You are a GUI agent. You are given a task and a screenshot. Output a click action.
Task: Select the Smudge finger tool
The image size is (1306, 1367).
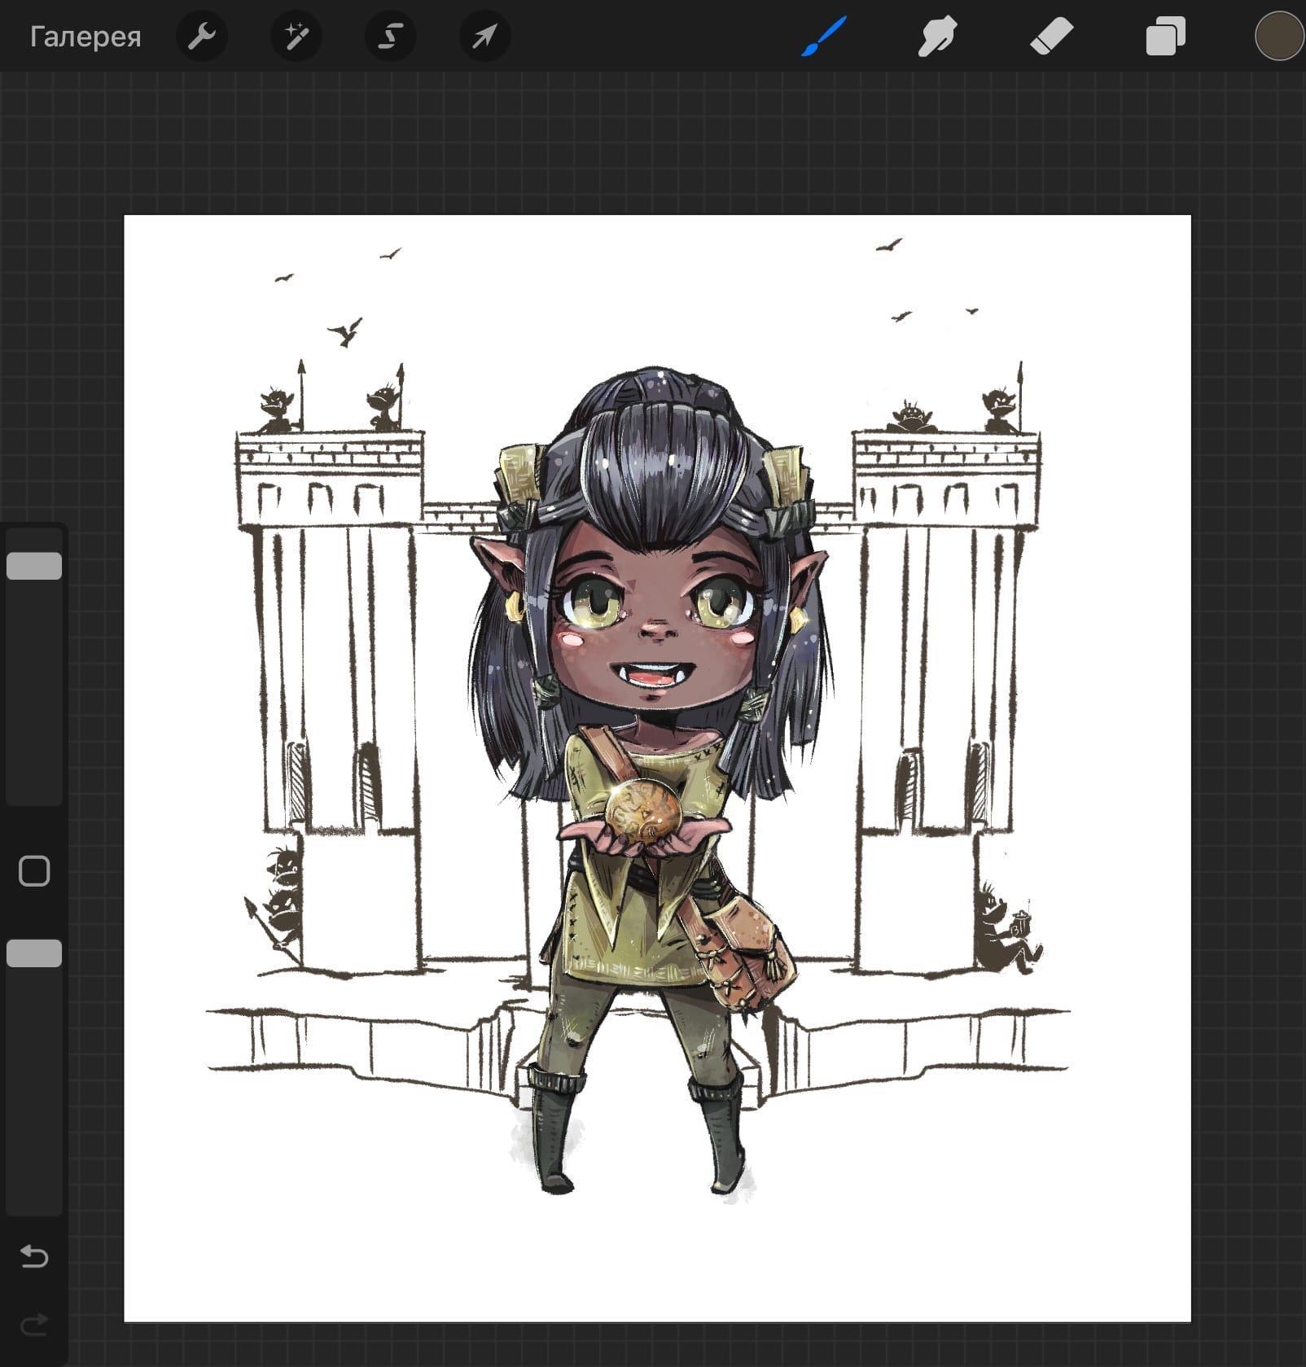(x=936, y=37)
